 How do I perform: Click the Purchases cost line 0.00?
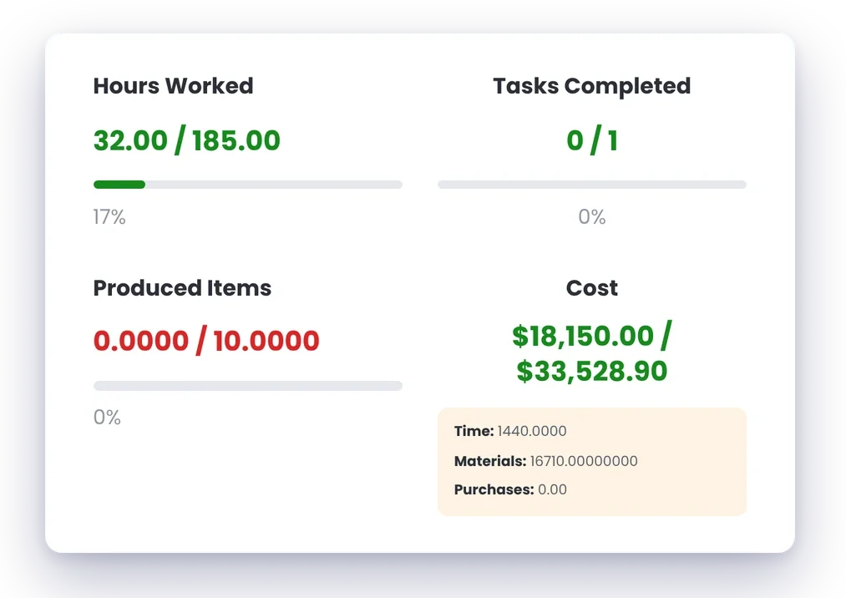[x=510, y=489]
